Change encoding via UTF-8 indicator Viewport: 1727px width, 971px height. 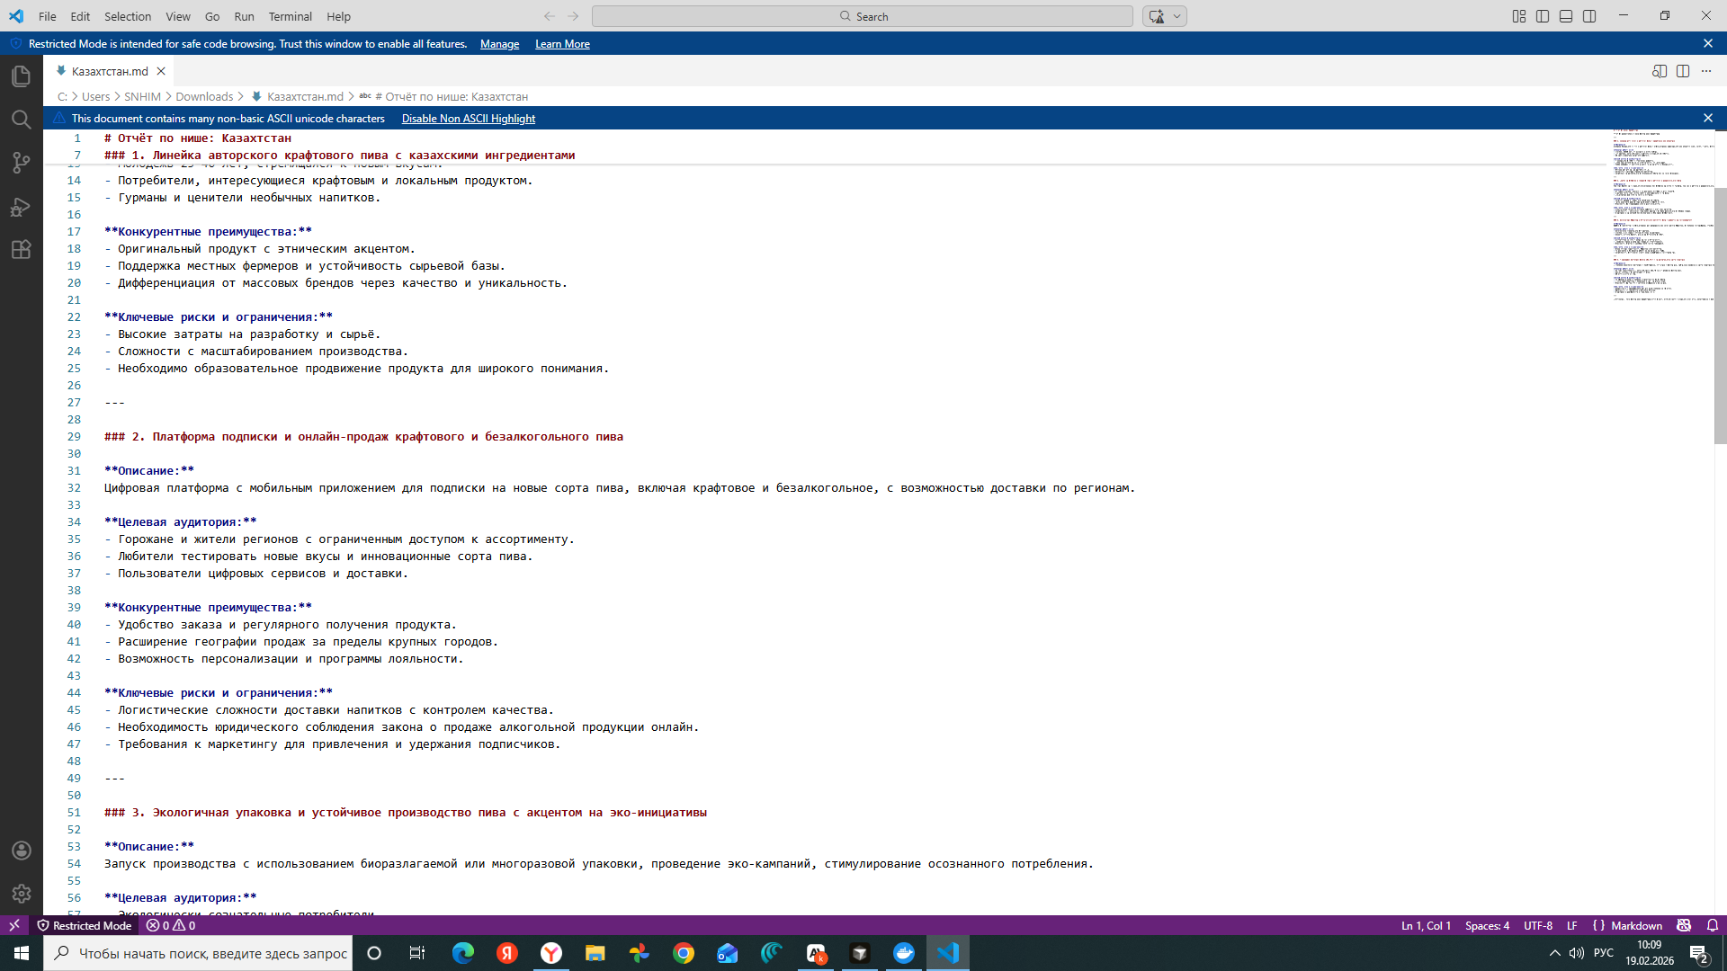[1537, 925]
